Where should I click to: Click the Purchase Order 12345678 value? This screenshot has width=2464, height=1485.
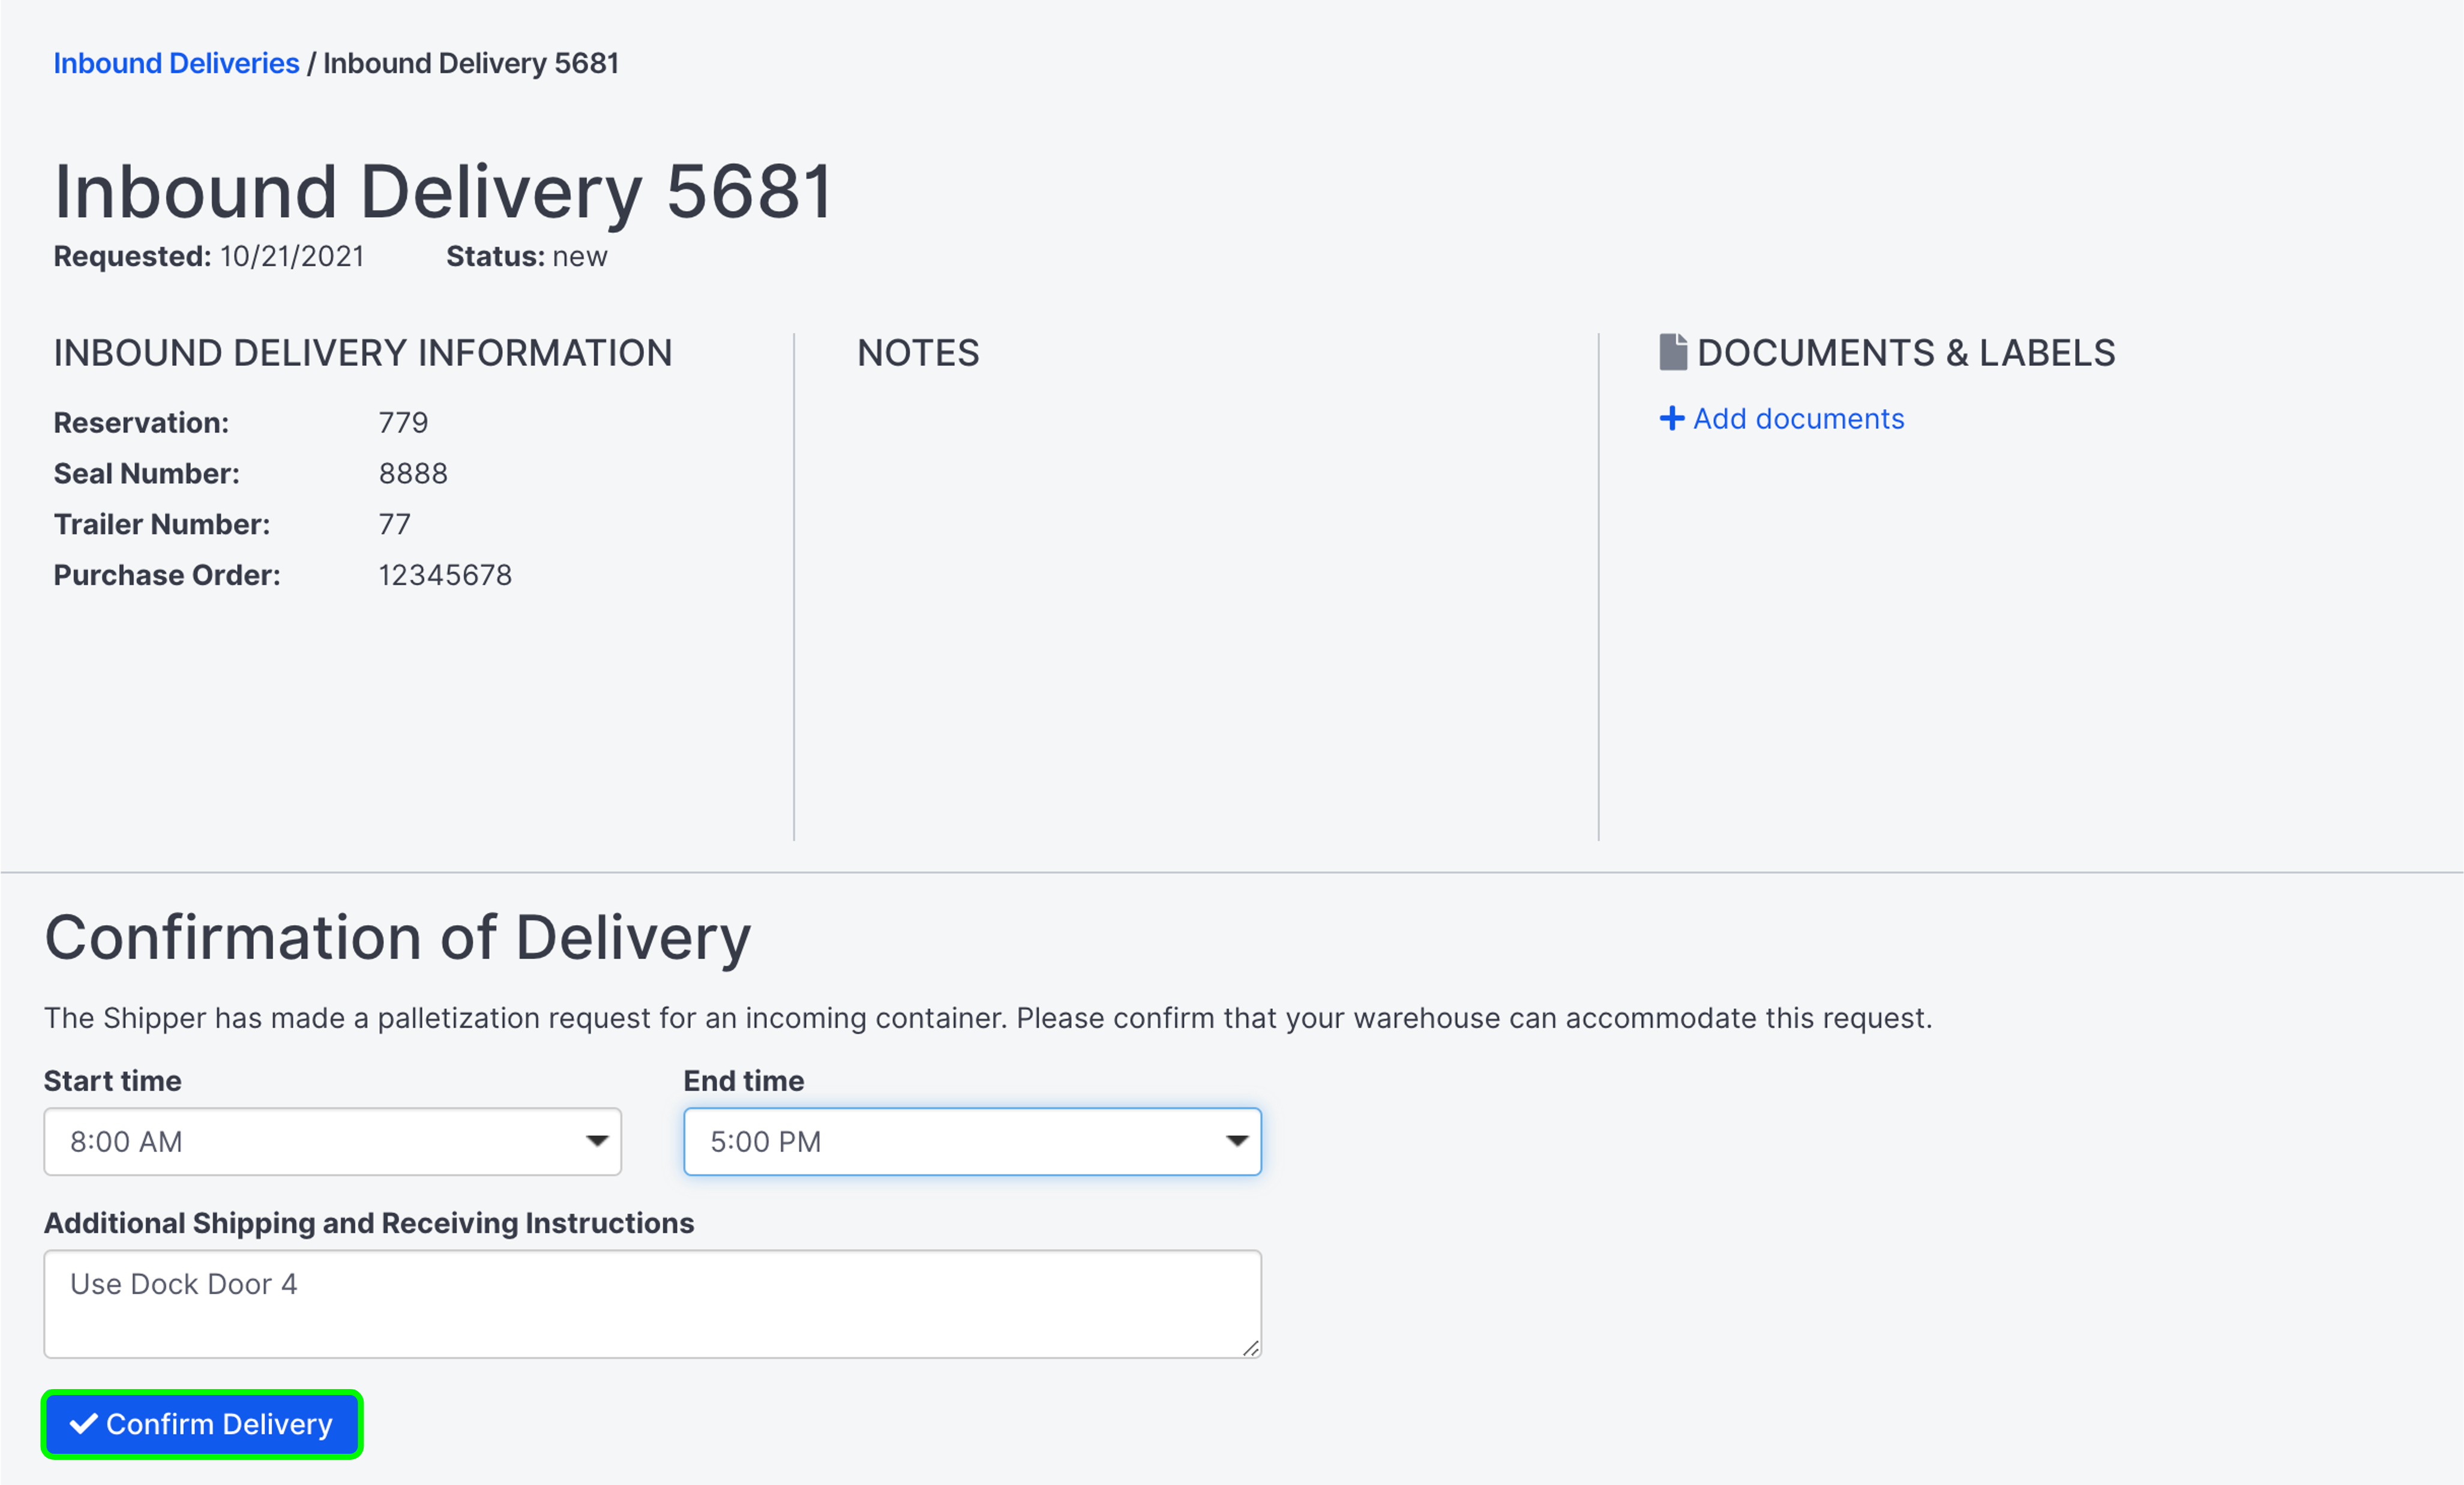446,574
